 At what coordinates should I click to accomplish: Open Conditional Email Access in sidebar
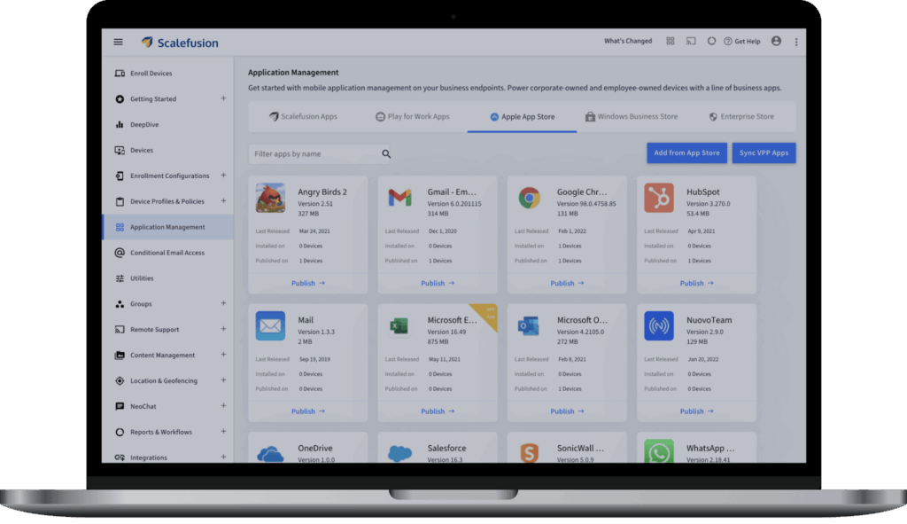tap(167, 253)
